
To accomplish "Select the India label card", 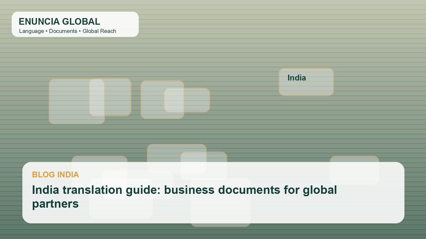I will [306, 82].
